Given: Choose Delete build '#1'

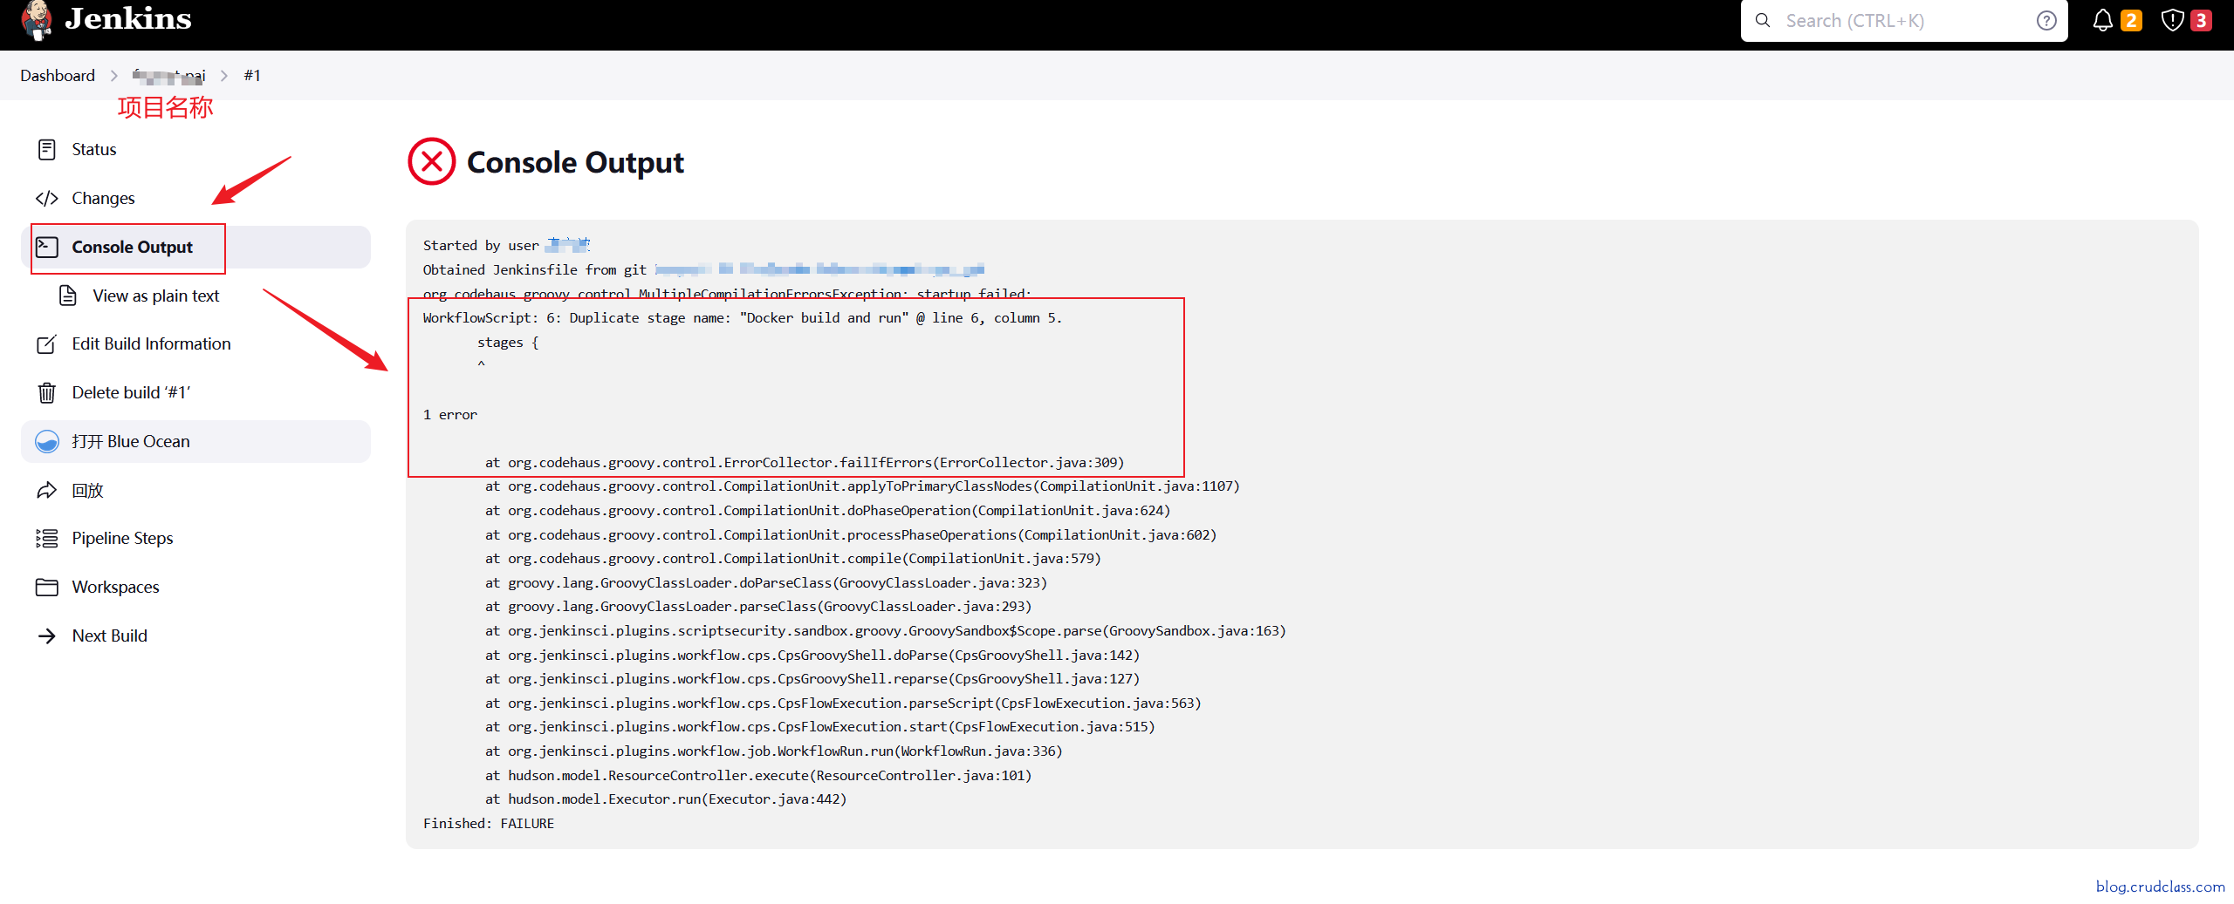Looking at the screenshot, I should [x=195, y=393].
